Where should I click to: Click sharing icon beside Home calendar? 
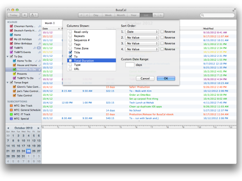(40, 35)
